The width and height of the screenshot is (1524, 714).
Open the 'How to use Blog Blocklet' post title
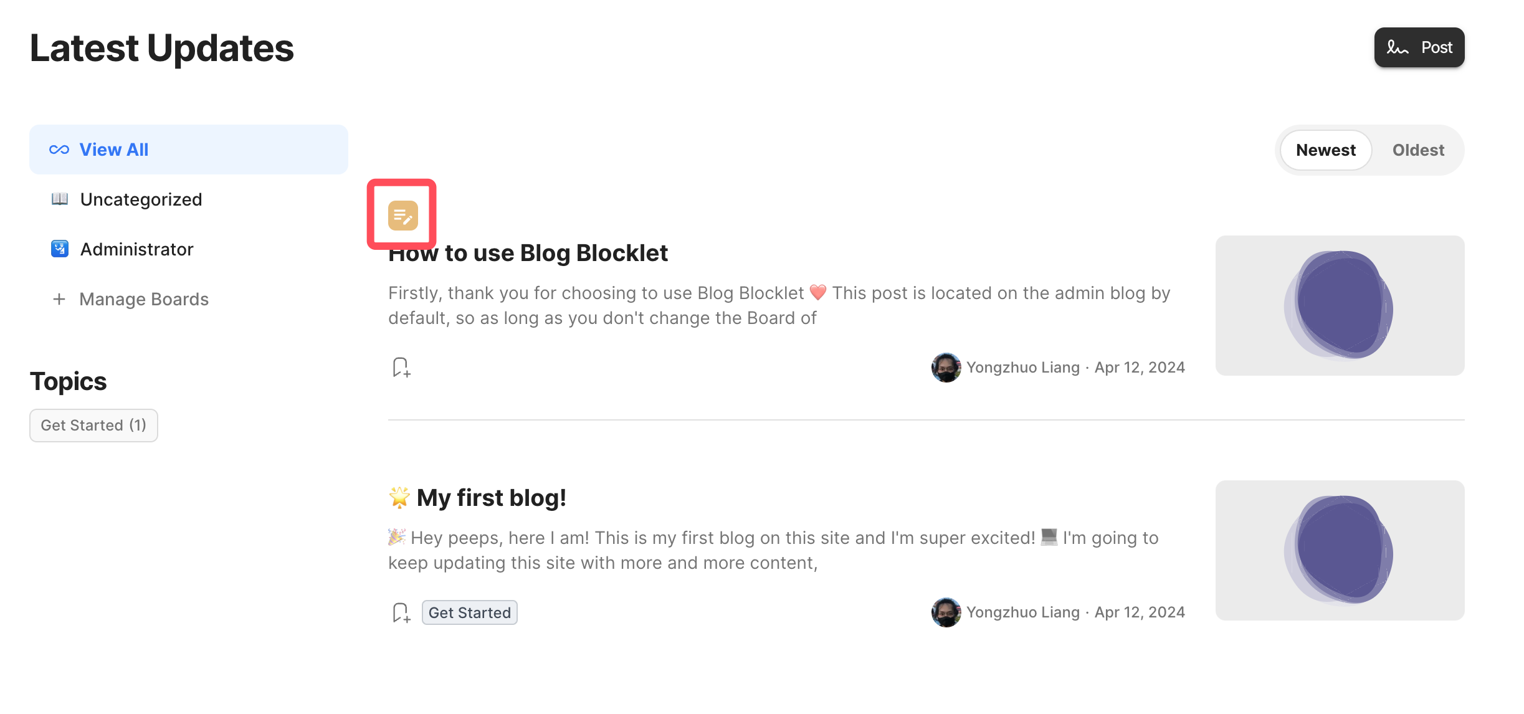(528, 254)
